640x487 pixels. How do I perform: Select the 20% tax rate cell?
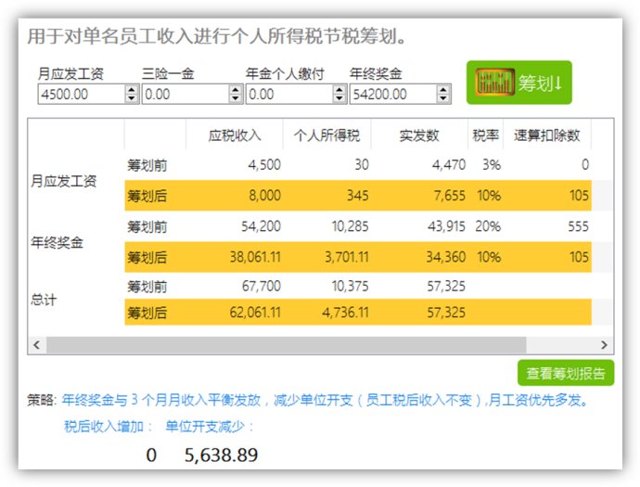pyautogui.click(x=488, y=226)
